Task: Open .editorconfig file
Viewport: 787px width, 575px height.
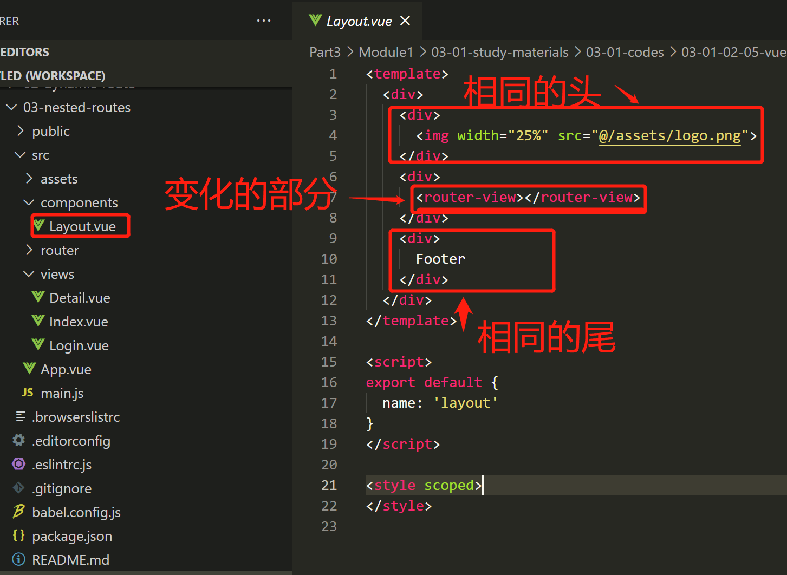Action: point(71,441)
